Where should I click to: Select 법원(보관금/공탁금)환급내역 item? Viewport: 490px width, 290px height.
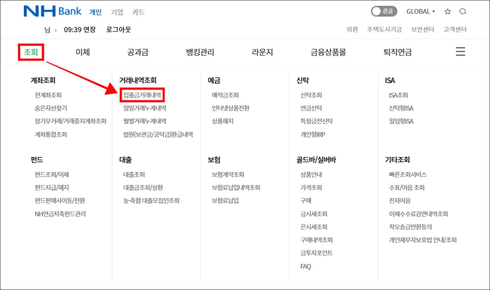click(158, 135)
